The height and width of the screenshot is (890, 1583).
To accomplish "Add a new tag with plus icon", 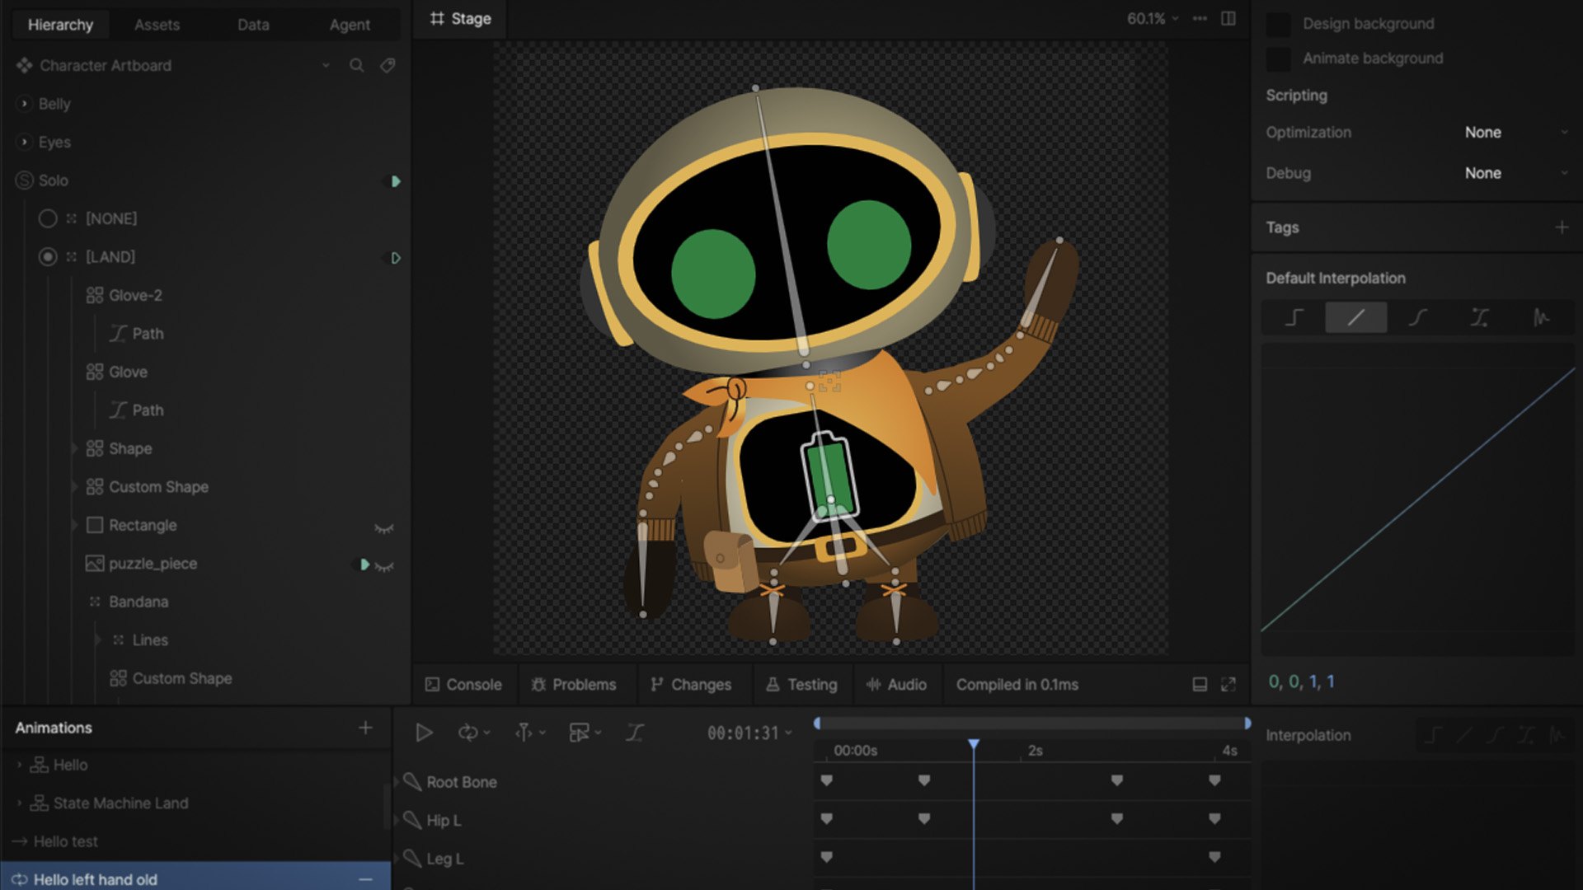I will (x=1562, y=227).
